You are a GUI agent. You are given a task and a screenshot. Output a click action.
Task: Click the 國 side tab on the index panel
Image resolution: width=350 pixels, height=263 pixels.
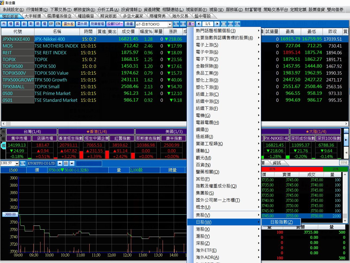pos(3,146)
